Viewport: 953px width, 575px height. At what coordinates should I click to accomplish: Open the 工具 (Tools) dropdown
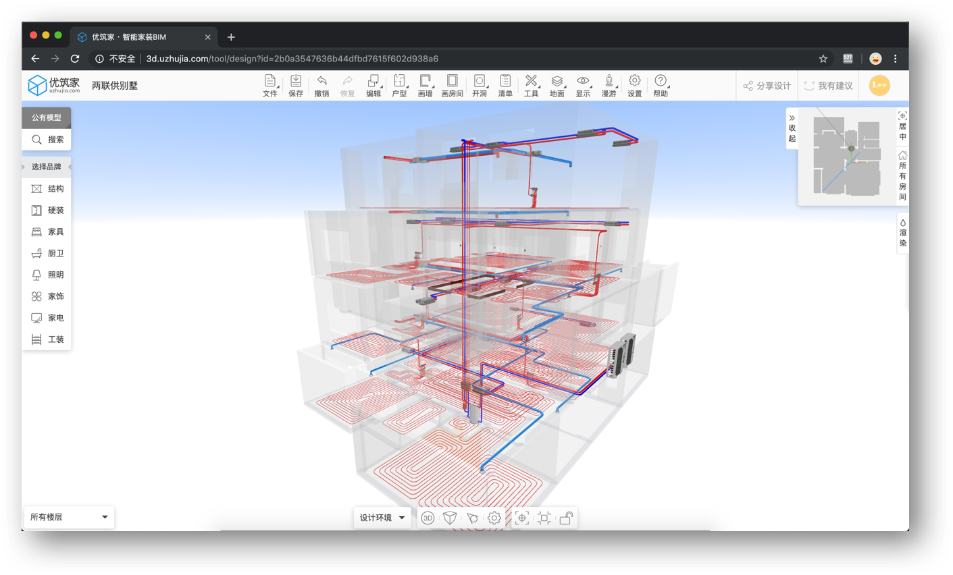click(532, 86)
